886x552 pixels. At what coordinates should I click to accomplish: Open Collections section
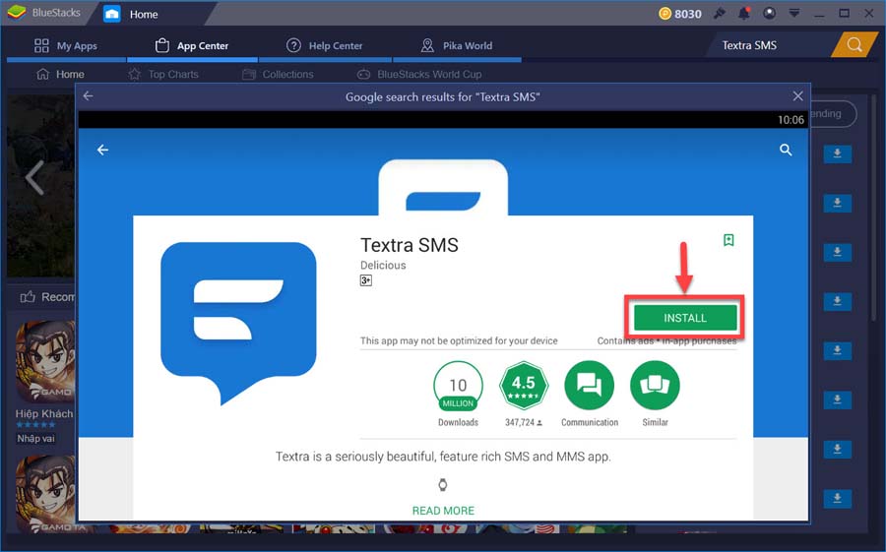tap(278, 74)
